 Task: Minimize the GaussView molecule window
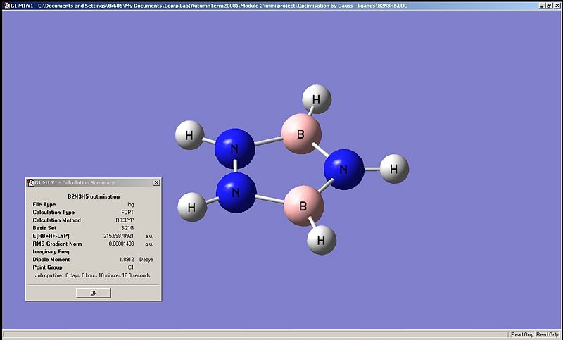[543, 5]
